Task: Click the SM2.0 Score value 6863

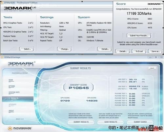Action: click(x=150, y=19)
